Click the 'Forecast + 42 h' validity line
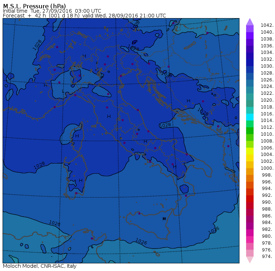The height and width of the screenshot is (271, 275). point(84,16)
